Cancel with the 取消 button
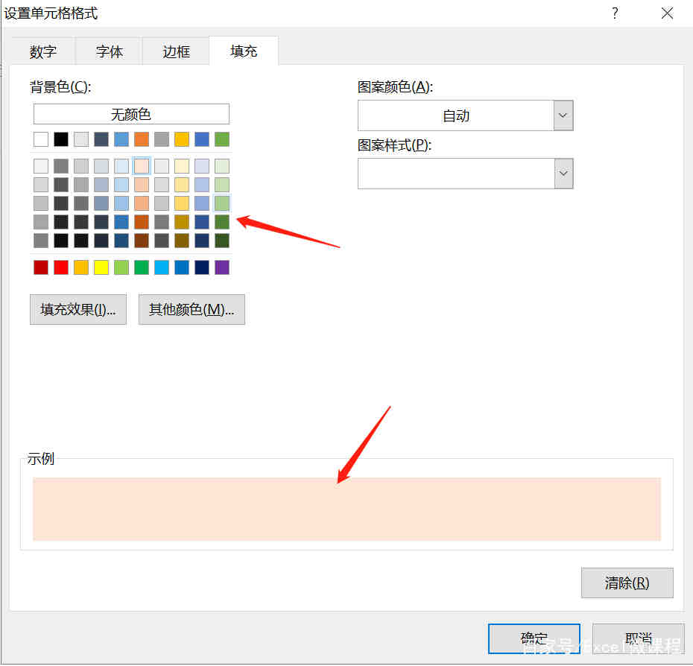Viewport: 693px width, 666px height. tap(638, 638)
